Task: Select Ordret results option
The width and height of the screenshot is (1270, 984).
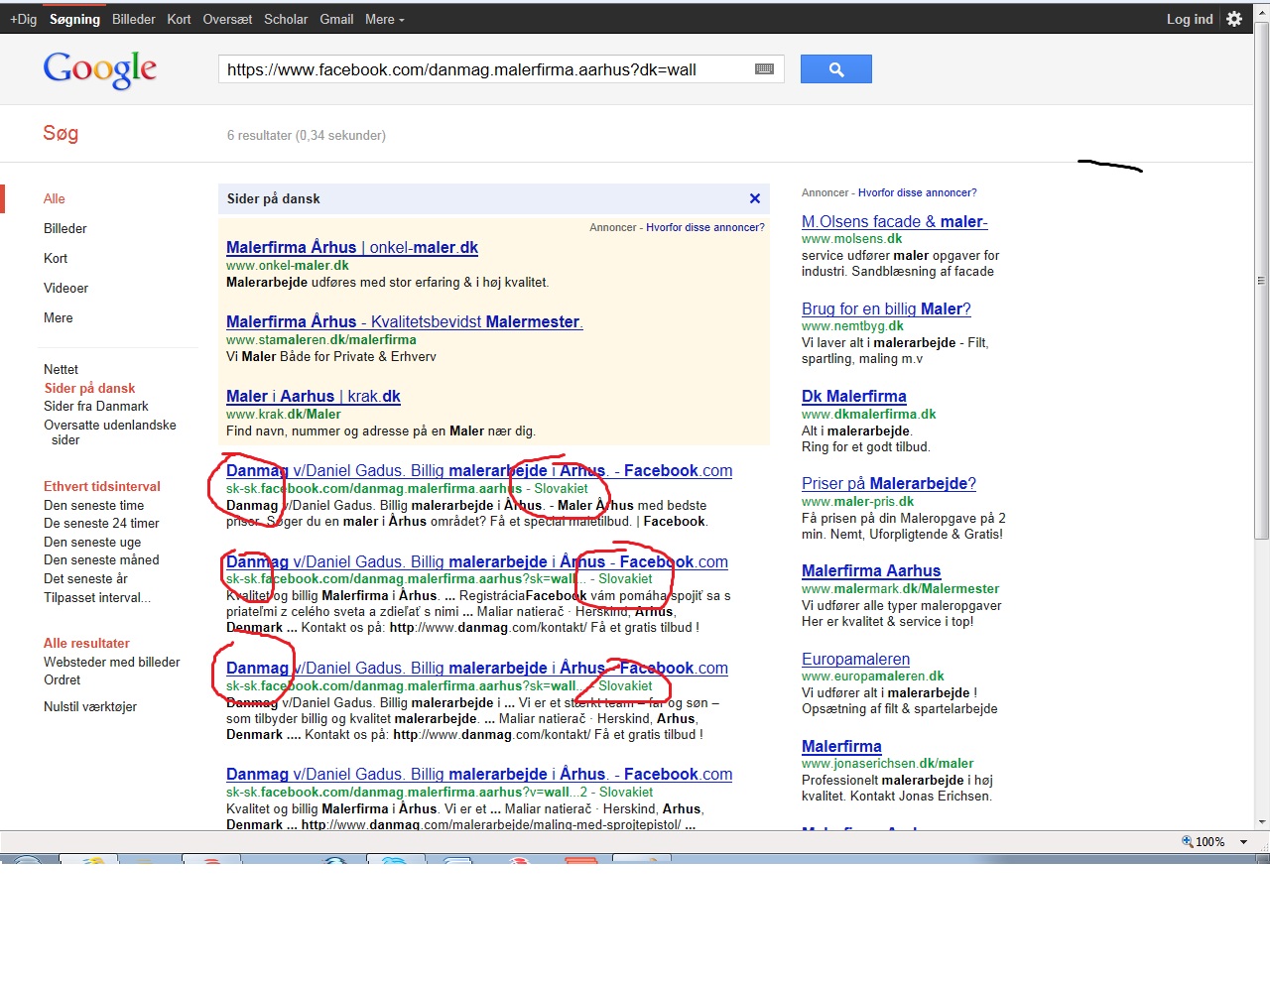Action: coord(63,679)
